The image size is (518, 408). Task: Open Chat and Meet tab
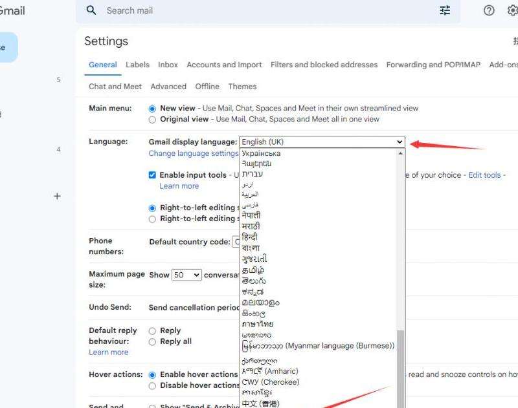tap(115, 87)
